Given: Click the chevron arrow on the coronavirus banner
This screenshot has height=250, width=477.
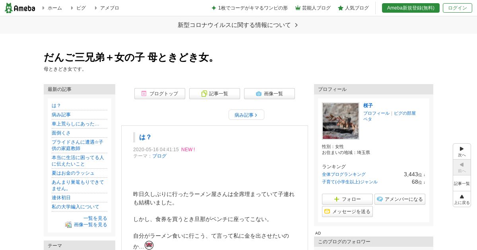Looking at the screenshot, I should 296,25.
